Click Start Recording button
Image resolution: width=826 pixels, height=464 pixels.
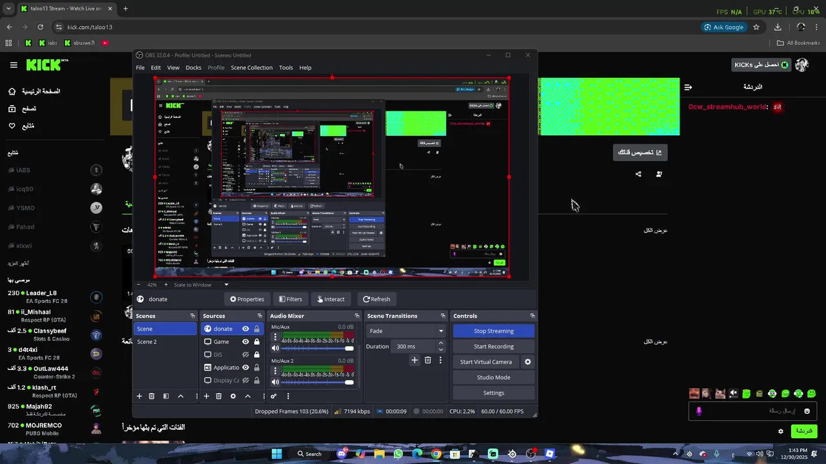pyautogui.click(x=494, y=347)
